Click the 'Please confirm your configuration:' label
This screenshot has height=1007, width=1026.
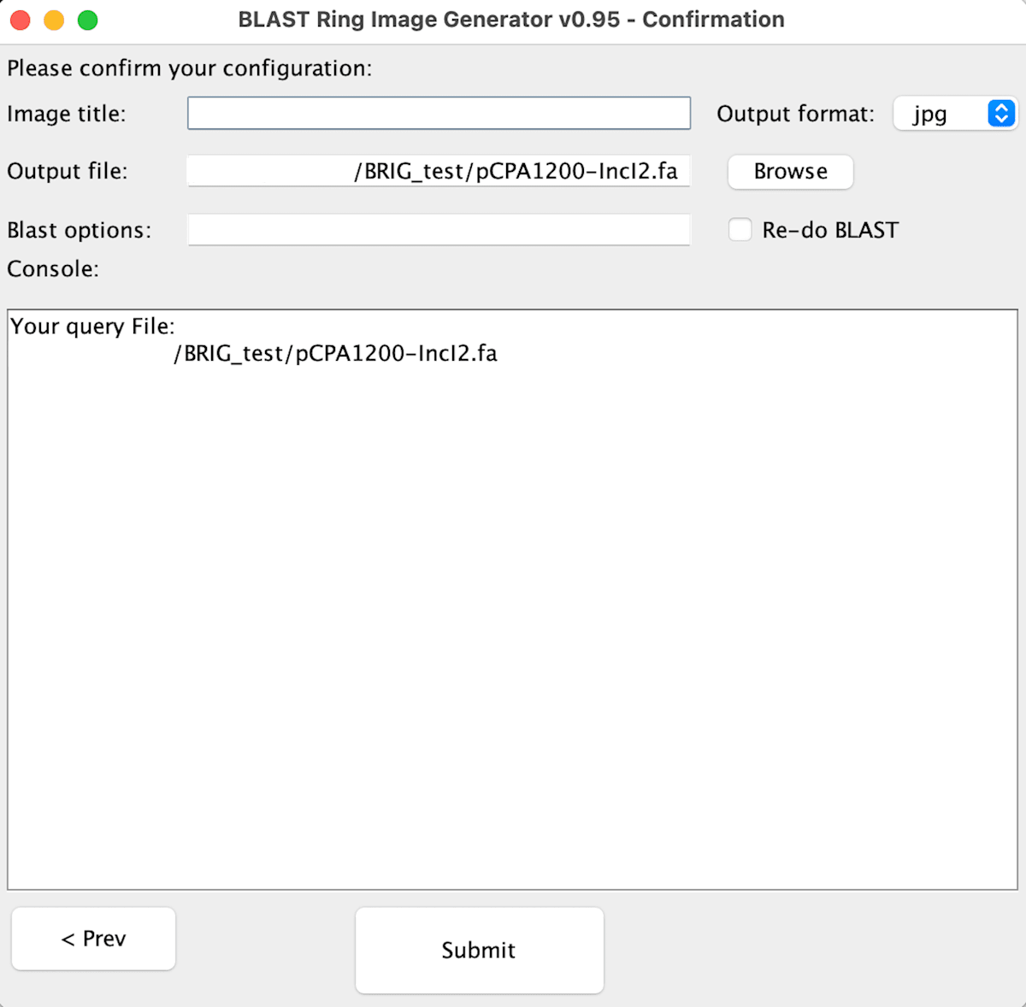pos(190,68)
